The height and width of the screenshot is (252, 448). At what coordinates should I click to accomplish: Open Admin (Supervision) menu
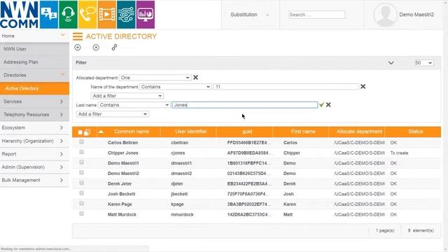coord(34,167)
